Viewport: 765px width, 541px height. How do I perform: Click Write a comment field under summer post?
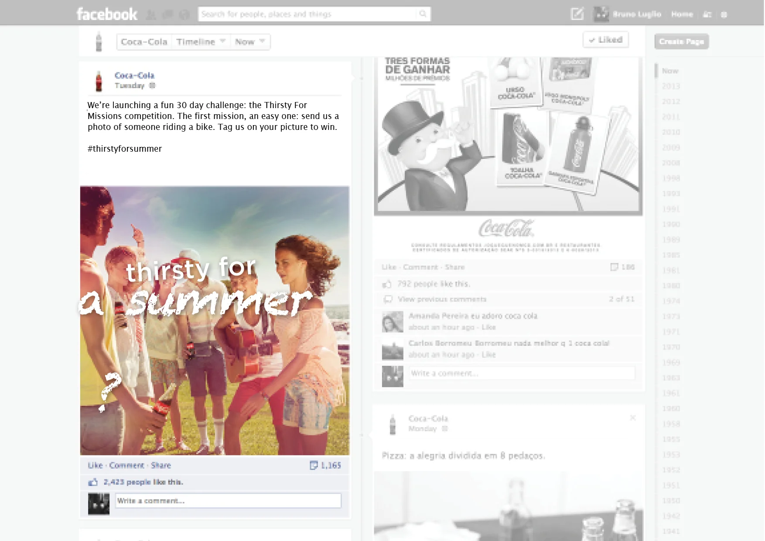(228, 500)
